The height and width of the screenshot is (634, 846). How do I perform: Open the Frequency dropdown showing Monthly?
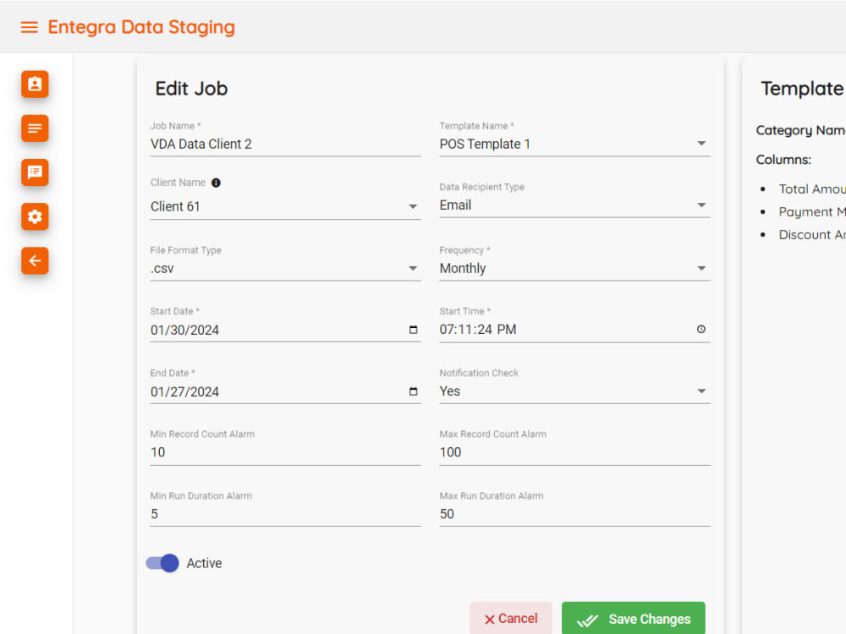pyautogui.click(x=574, y=268)
